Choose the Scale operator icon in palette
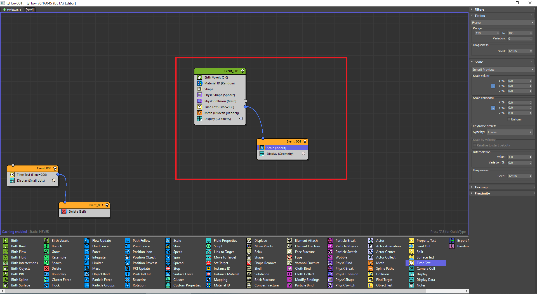 click(x=168, y=241)
